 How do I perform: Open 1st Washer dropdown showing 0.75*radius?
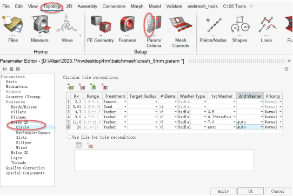234,117
